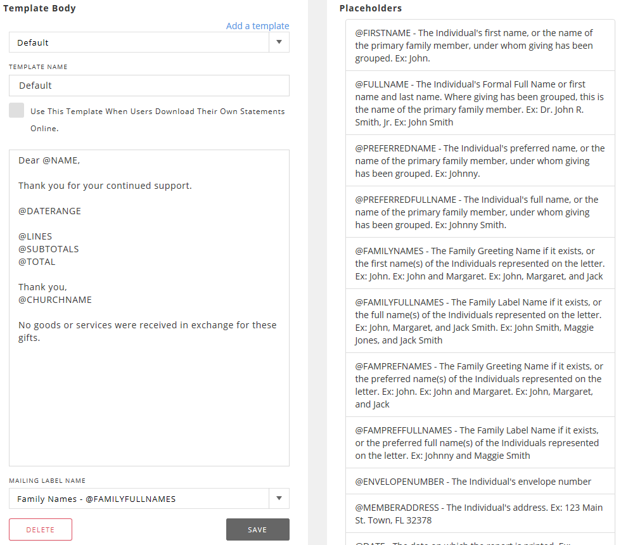Screen dimensions: 621x545
Task: Click the @FAMILYNAMES placeholder item
Action: point(480,264)
